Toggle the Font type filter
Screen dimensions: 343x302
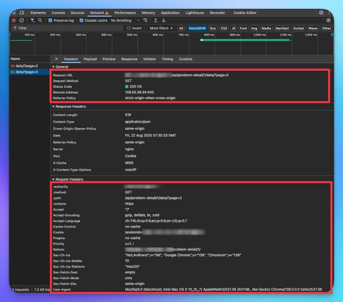pyautogui.click(x=243, y=28)
